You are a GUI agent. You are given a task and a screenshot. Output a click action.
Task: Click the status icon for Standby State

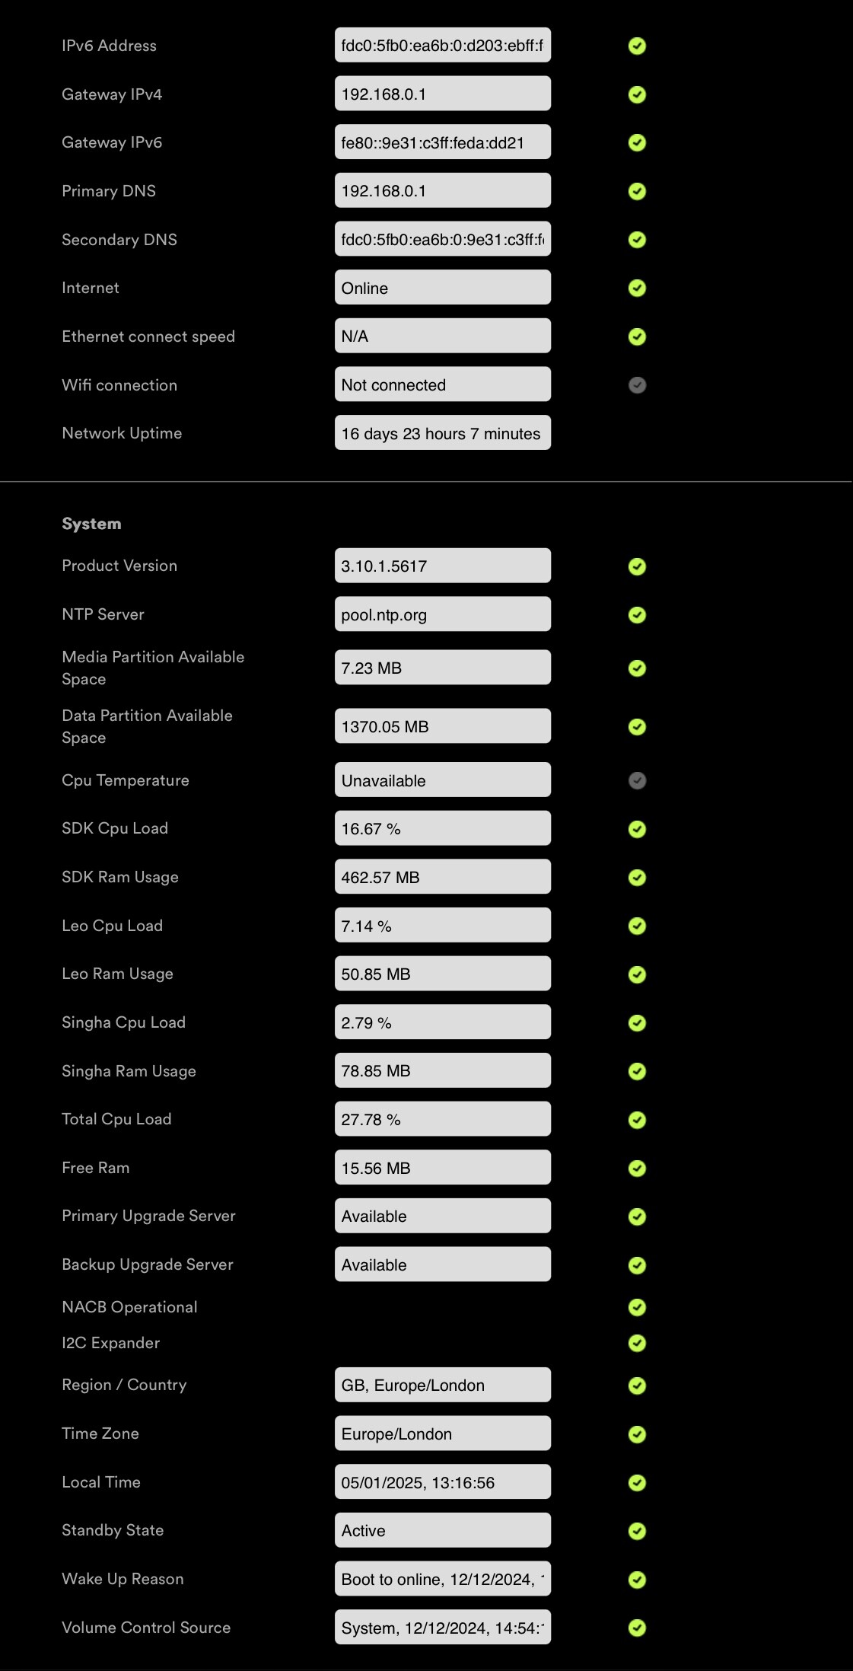(637, 1531)
